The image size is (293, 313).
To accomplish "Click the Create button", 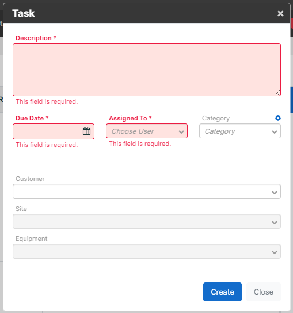I will pos(222,292).
